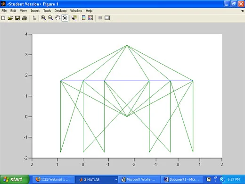Select the Pan hand tool
Viewport: 245px width, 184px height.
pyautogui.click(x=57, y=18)
